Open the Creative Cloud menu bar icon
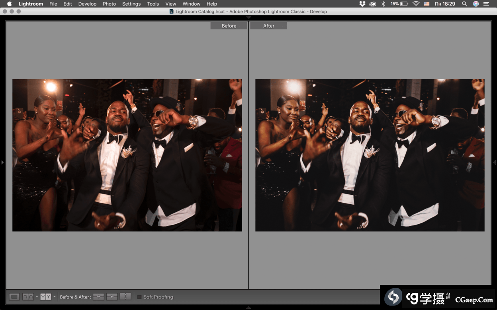Viewport: 497px width, 310px height. [x=373, y=4]
